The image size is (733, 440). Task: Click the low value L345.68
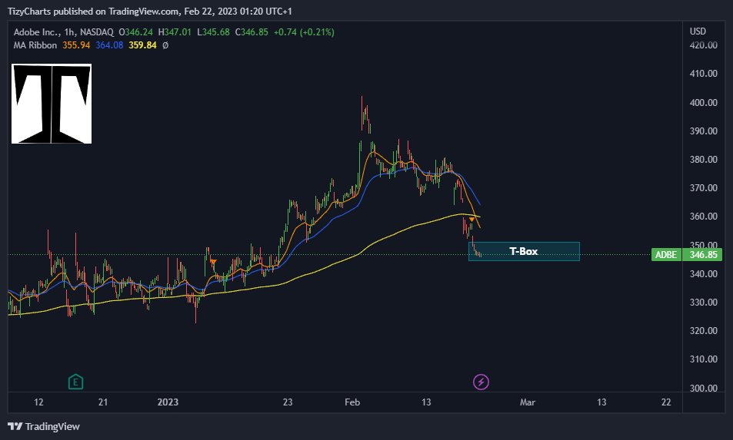[x=213, y=32]
